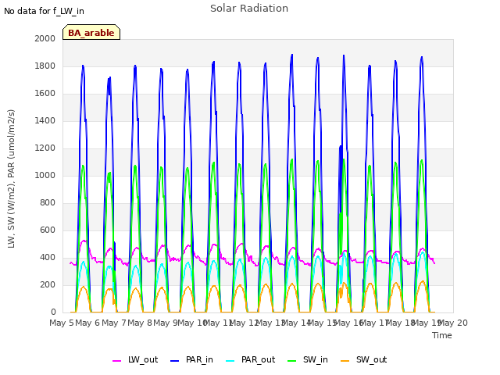The height and width of the screenshot is (375, 500).
Task: Click the 1600 y-axis tick label
Action: (x=45, y=94)
